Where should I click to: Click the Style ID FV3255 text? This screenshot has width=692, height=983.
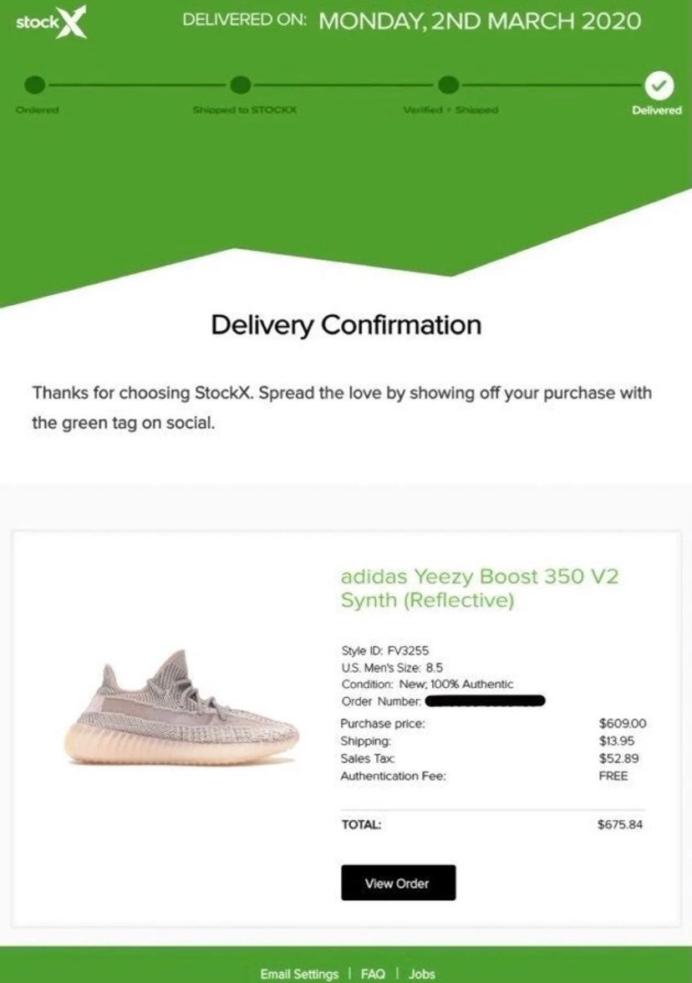pos(384,650)
